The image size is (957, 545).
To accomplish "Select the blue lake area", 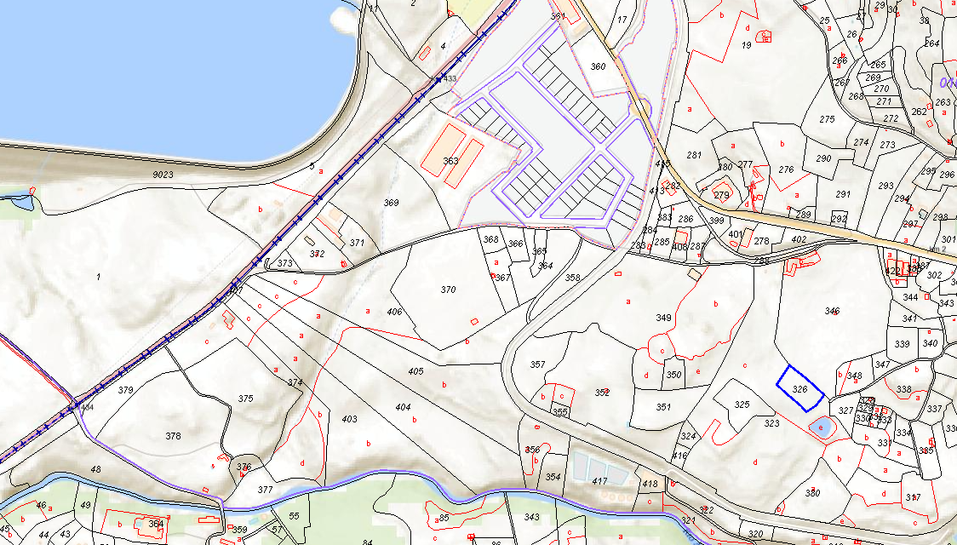I will click(171, 73).
